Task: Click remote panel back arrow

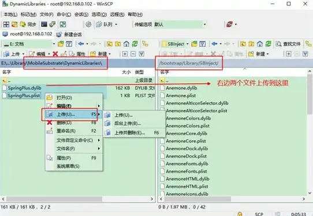Action: pos(214,44)
